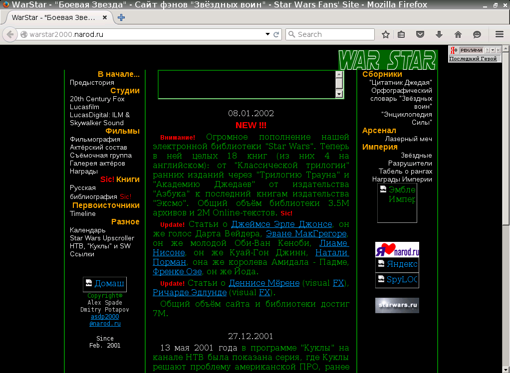This screenshot has height=373, width=510.
Task: Reload the page with the refresh icon
Action: [276, 34]
